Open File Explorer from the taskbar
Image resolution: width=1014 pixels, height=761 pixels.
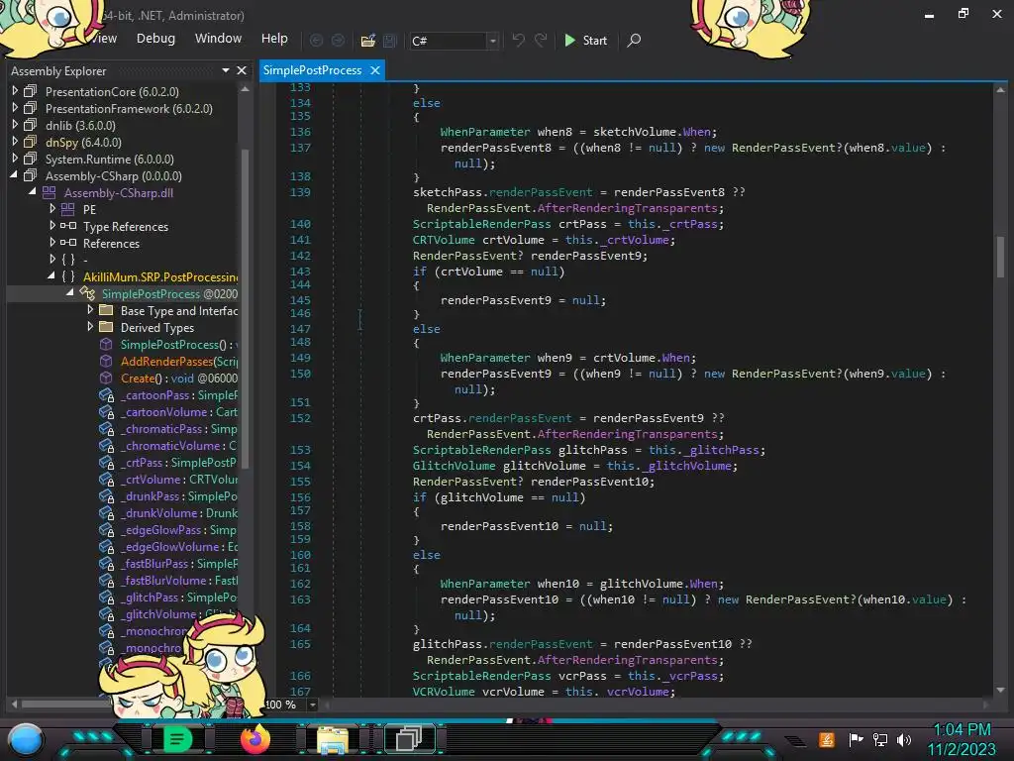tap(332, 739)
